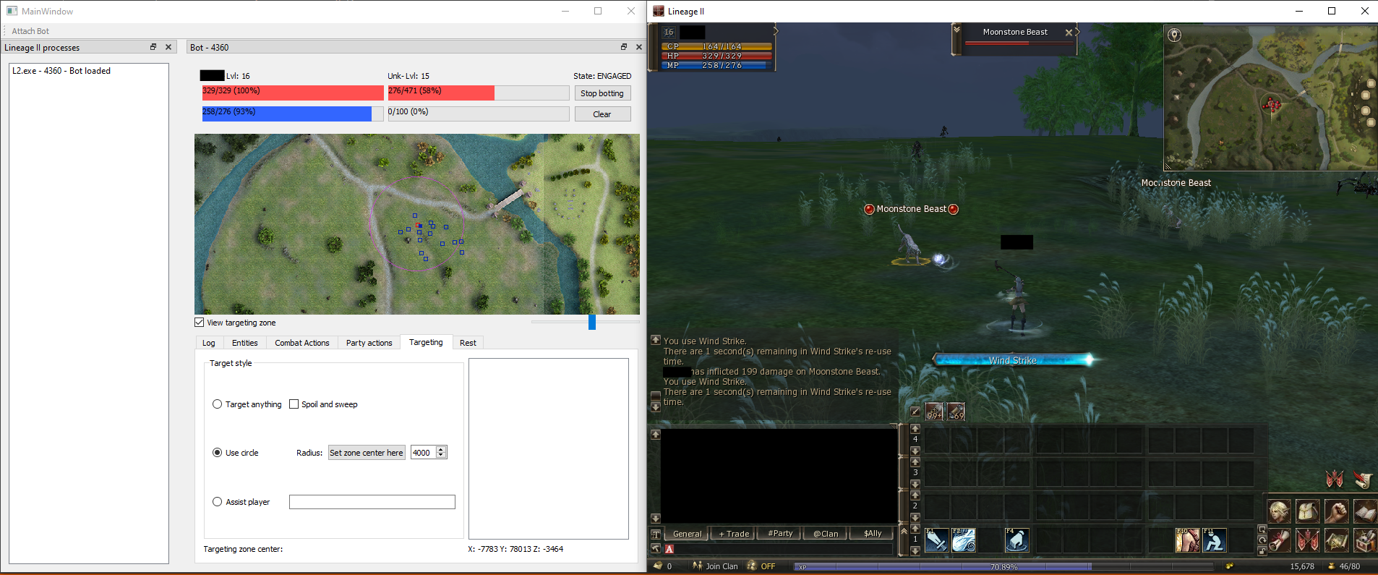The image size is (1378, 575).
Task: Select the 69 count item icon
Action: (x=956, y=412)
